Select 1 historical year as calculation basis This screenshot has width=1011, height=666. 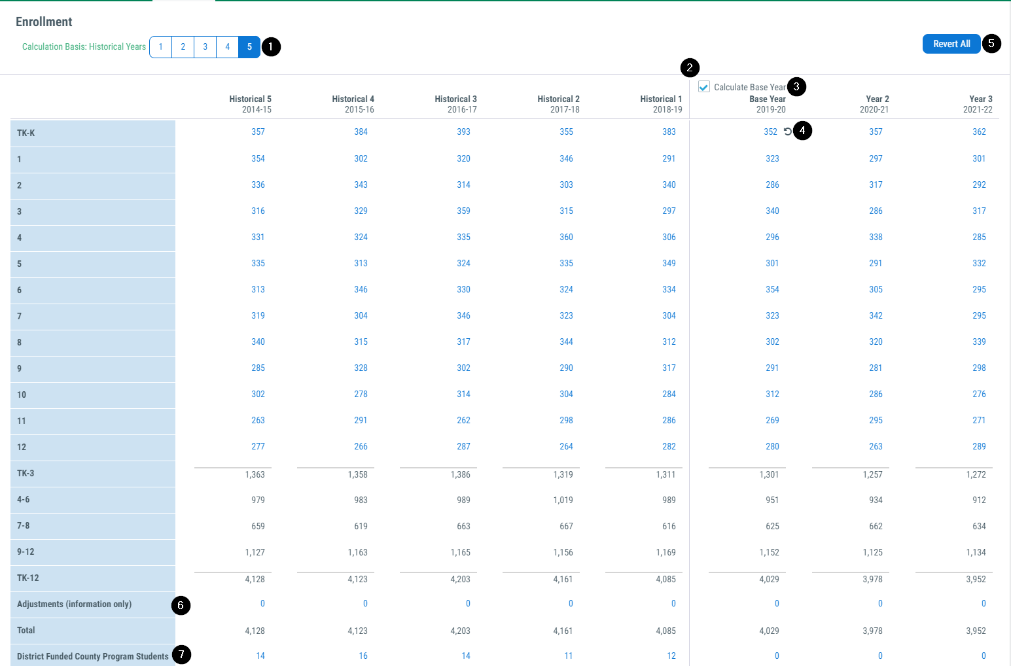pos(160,47)
